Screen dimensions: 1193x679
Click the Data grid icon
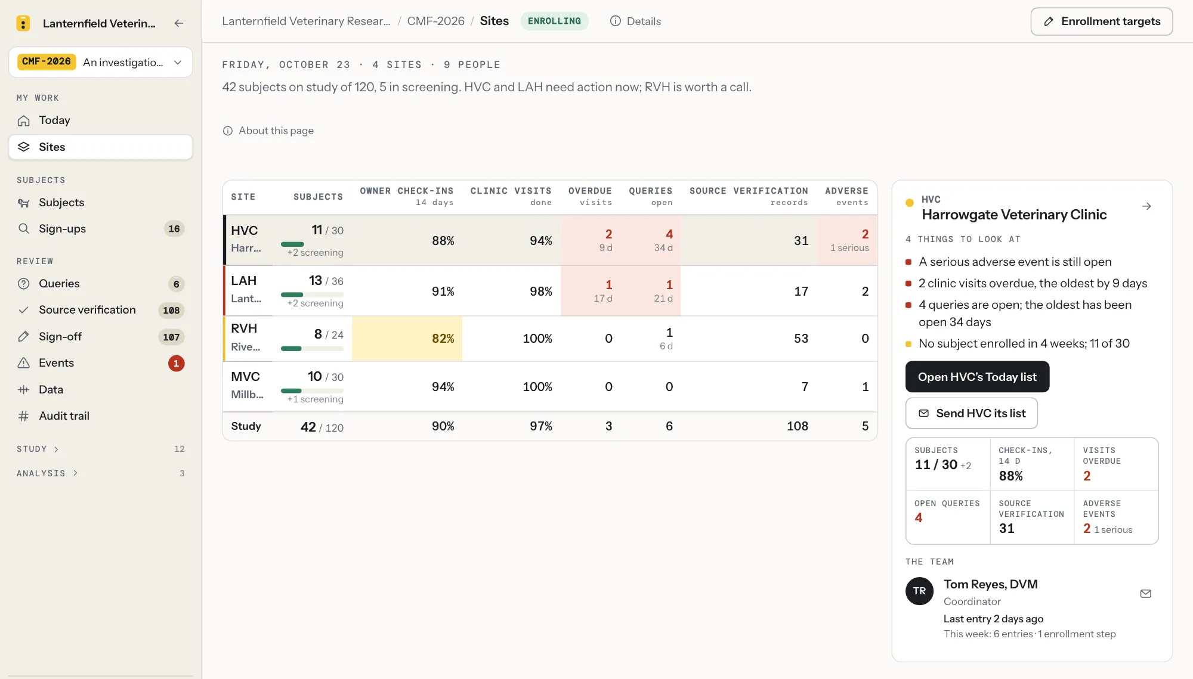24,390
